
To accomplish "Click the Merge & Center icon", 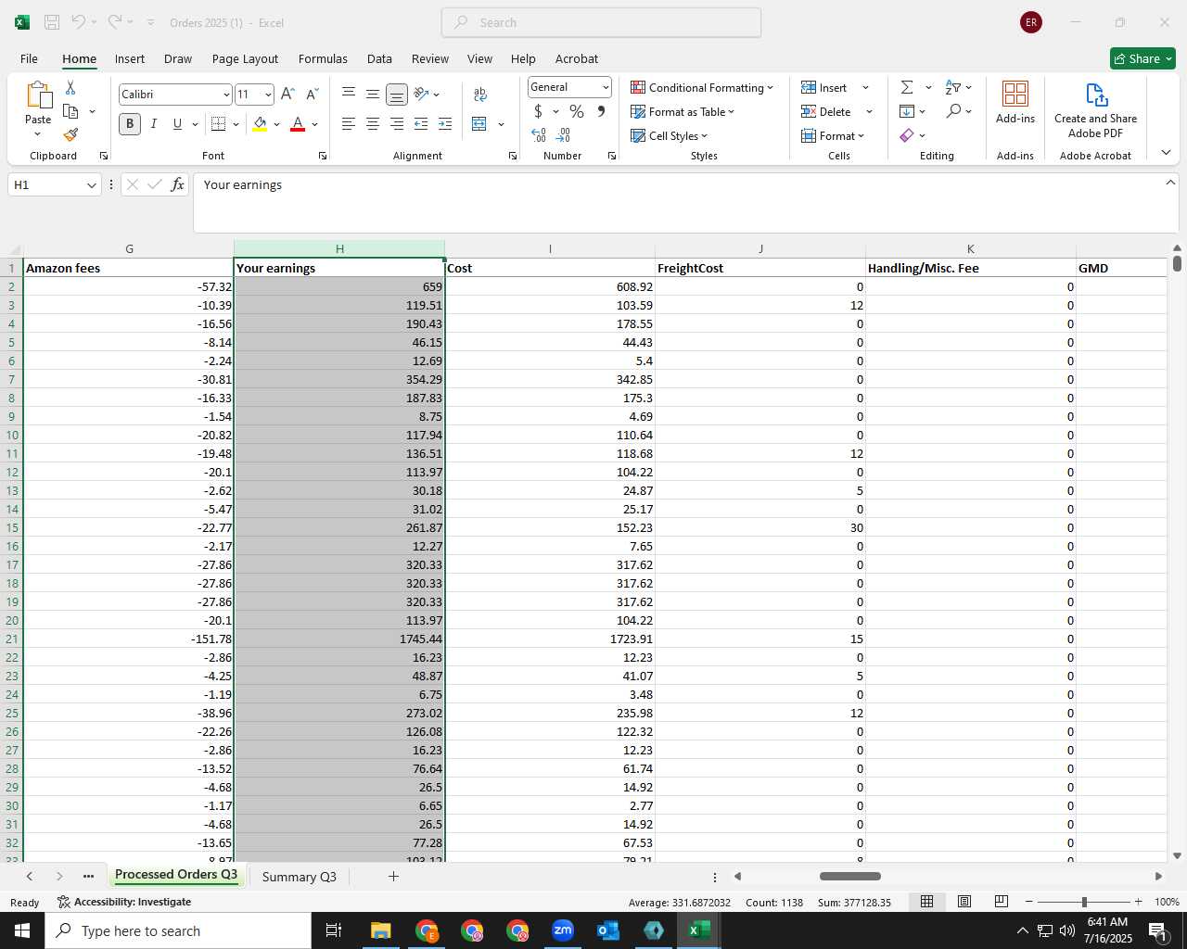I will click(x=479, y=123).
